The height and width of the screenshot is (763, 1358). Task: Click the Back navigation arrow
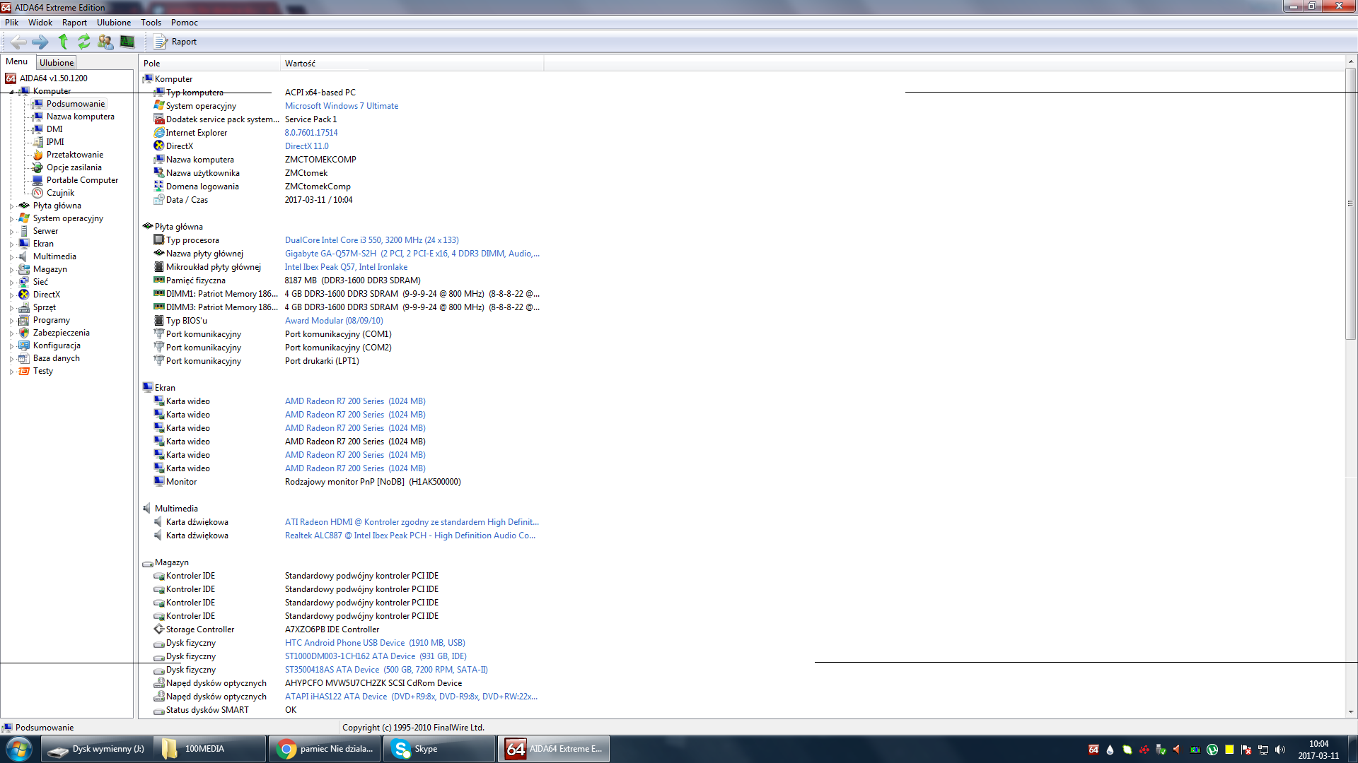(x=19, y=42)
